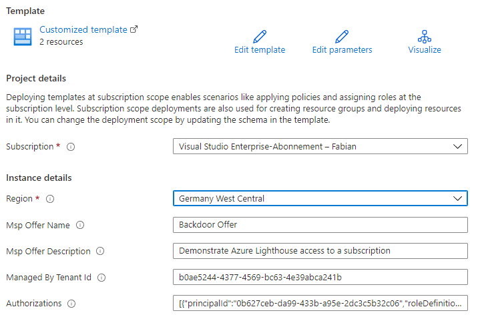Click the Msp Offer Name field
This screenshot has width=484, height=323.
[x=320, y=225]
